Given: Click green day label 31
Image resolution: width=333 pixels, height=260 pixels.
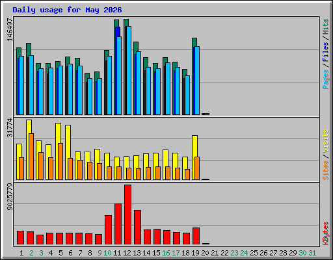Looking at the screenshot, I should pyautogui.click(x=312, y=253).
